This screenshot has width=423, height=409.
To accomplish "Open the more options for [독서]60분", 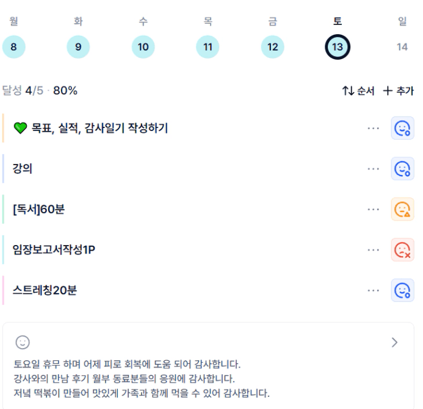I will point(374,210).
